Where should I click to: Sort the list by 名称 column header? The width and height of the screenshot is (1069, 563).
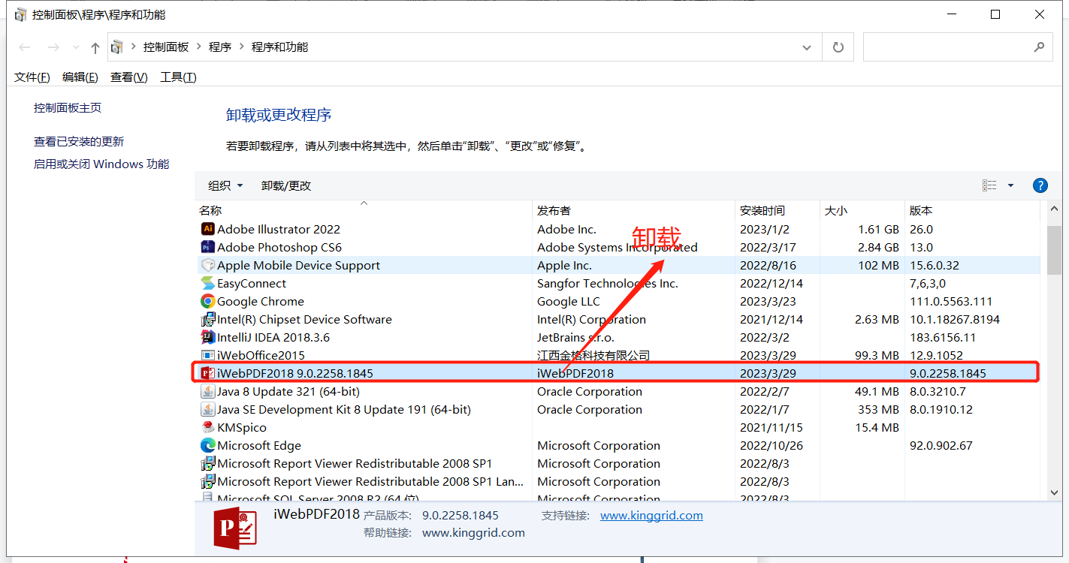(x=364, y=211)
